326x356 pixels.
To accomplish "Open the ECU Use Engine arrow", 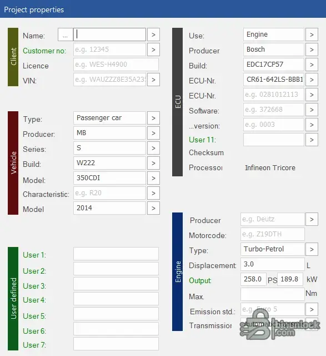I will point(312,34).
